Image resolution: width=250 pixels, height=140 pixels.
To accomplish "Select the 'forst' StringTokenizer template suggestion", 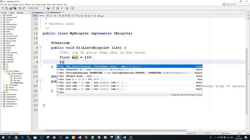I will pyautogui.click(x=129, y=73).
